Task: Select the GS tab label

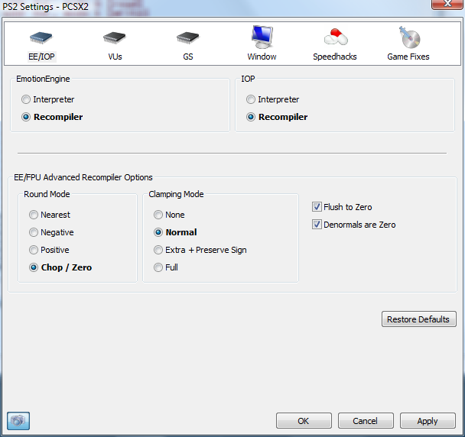Action: pyautogui.click(x=188, y=57)
